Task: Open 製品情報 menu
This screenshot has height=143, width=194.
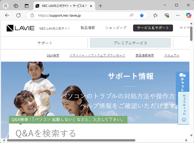Action: [88, 28]
